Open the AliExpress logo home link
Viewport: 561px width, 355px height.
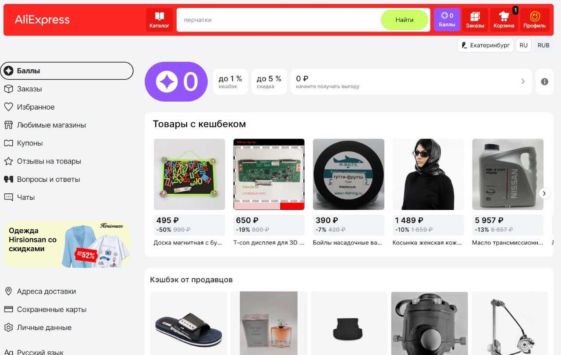point(42,20)
